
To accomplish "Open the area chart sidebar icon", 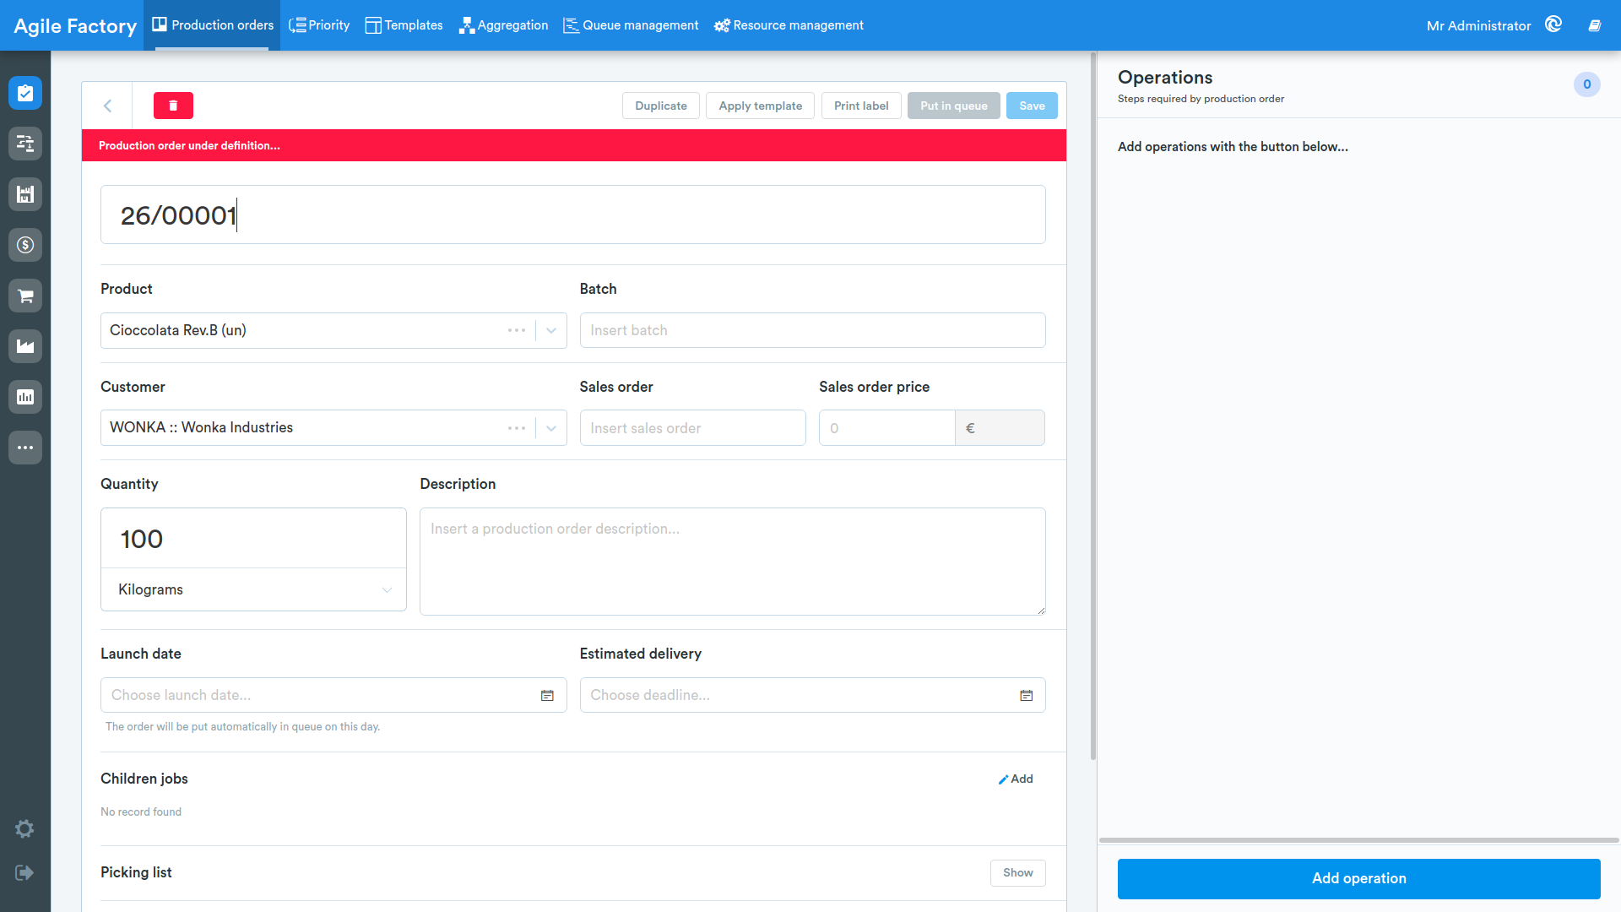I will [25, 346].
